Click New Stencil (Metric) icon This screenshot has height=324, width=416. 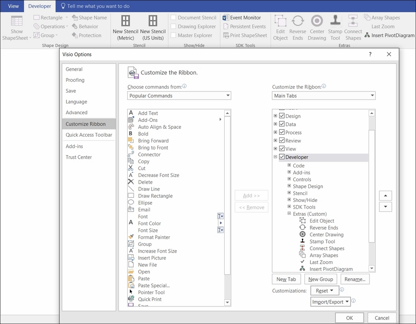(x=126, y=21)
